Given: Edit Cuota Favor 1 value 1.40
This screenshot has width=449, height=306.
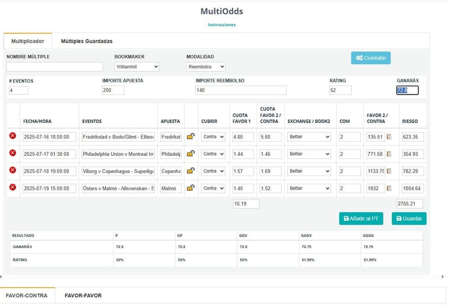Looking at the screenshot, I should [x=243, y=188].
